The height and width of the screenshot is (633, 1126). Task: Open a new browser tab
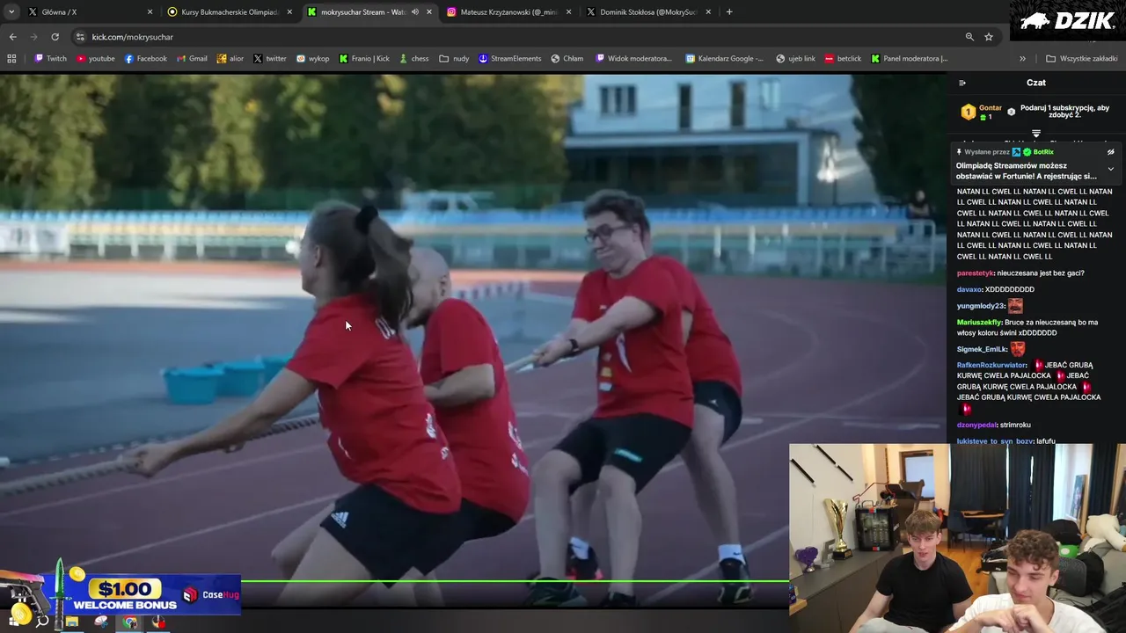(729, 12)
